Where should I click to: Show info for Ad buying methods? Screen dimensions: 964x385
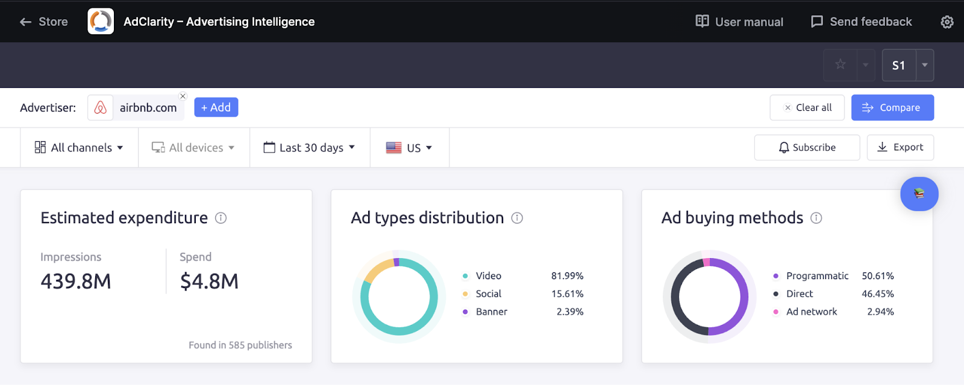click(816, 218)
